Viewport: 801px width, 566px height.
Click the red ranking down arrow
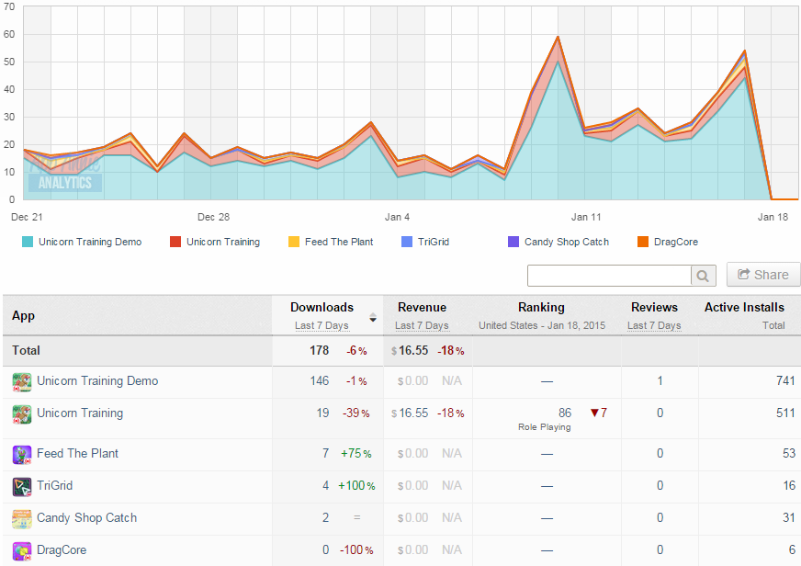[x=594, y=413]
